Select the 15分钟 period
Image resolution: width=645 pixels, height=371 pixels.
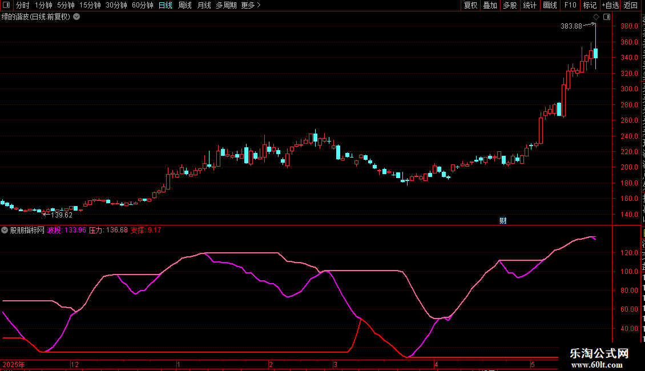(90, 5)
